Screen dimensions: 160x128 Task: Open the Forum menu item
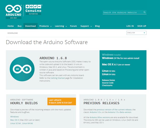(x=73, y=26)
